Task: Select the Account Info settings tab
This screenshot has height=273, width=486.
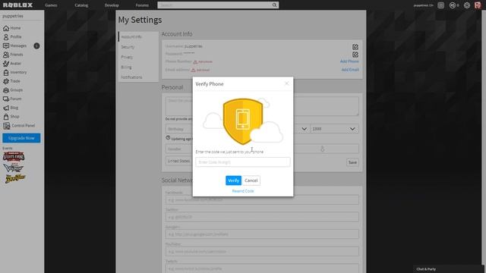Action: [138, 37]
